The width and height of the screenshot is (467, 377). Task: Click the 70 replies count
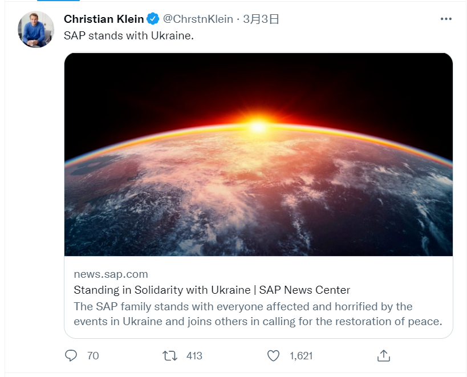93,355
